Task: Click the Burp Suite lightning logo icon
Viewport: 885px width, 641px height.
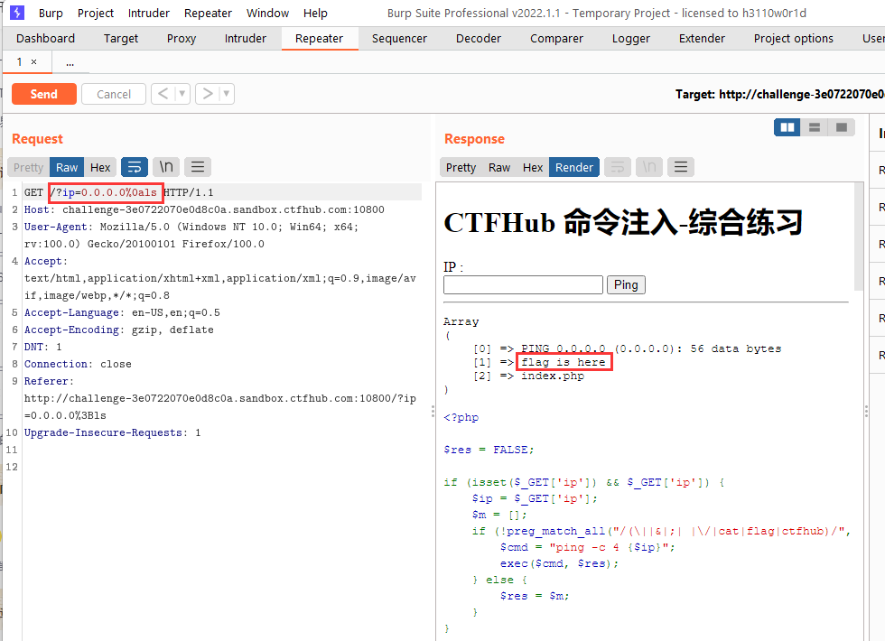Action: click(17, 13)
